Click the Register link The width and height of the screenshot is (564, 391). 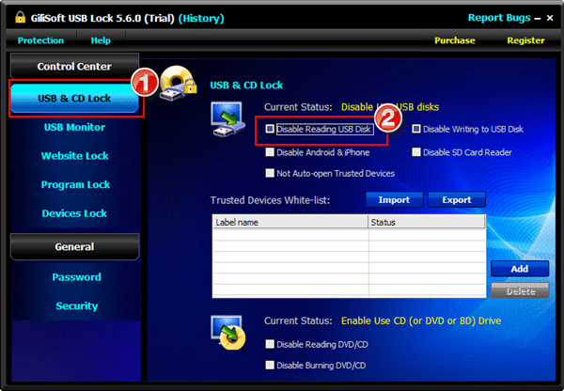tap(525, 40)
